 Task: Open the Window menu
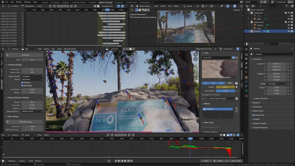click(28, 2)
